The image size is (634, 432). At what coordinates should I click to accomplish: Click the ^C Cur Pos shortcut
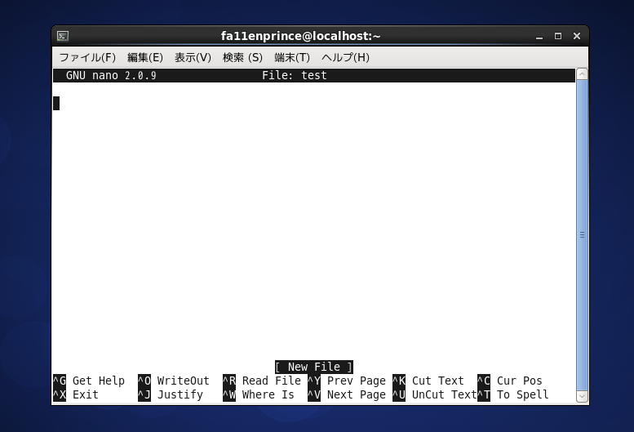(x=510, y=381)
